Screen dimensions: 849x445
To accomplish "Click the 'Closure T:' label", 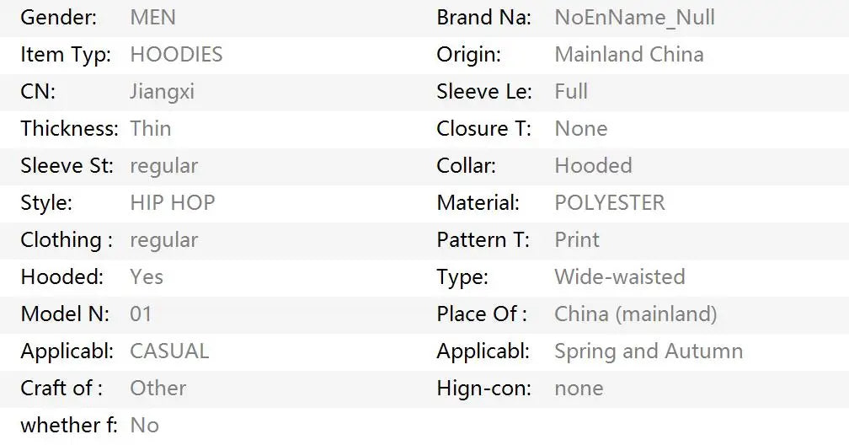I will [483, 129].
